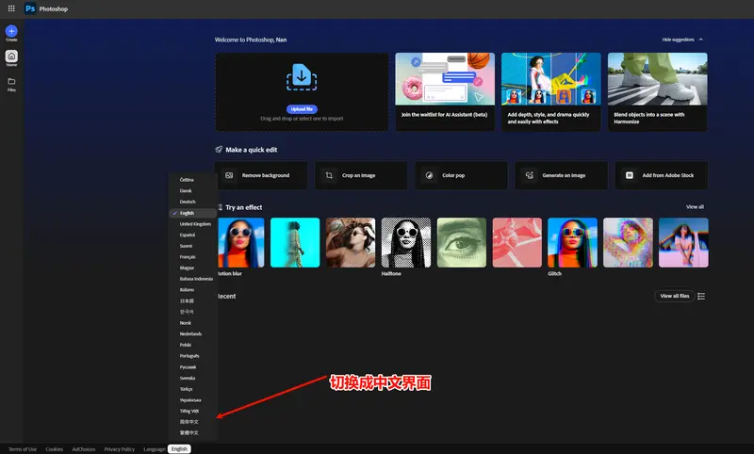This screenshot has width=754, height=454.
Task: Open AdChoices footer link
Action: tap(84, 449)
